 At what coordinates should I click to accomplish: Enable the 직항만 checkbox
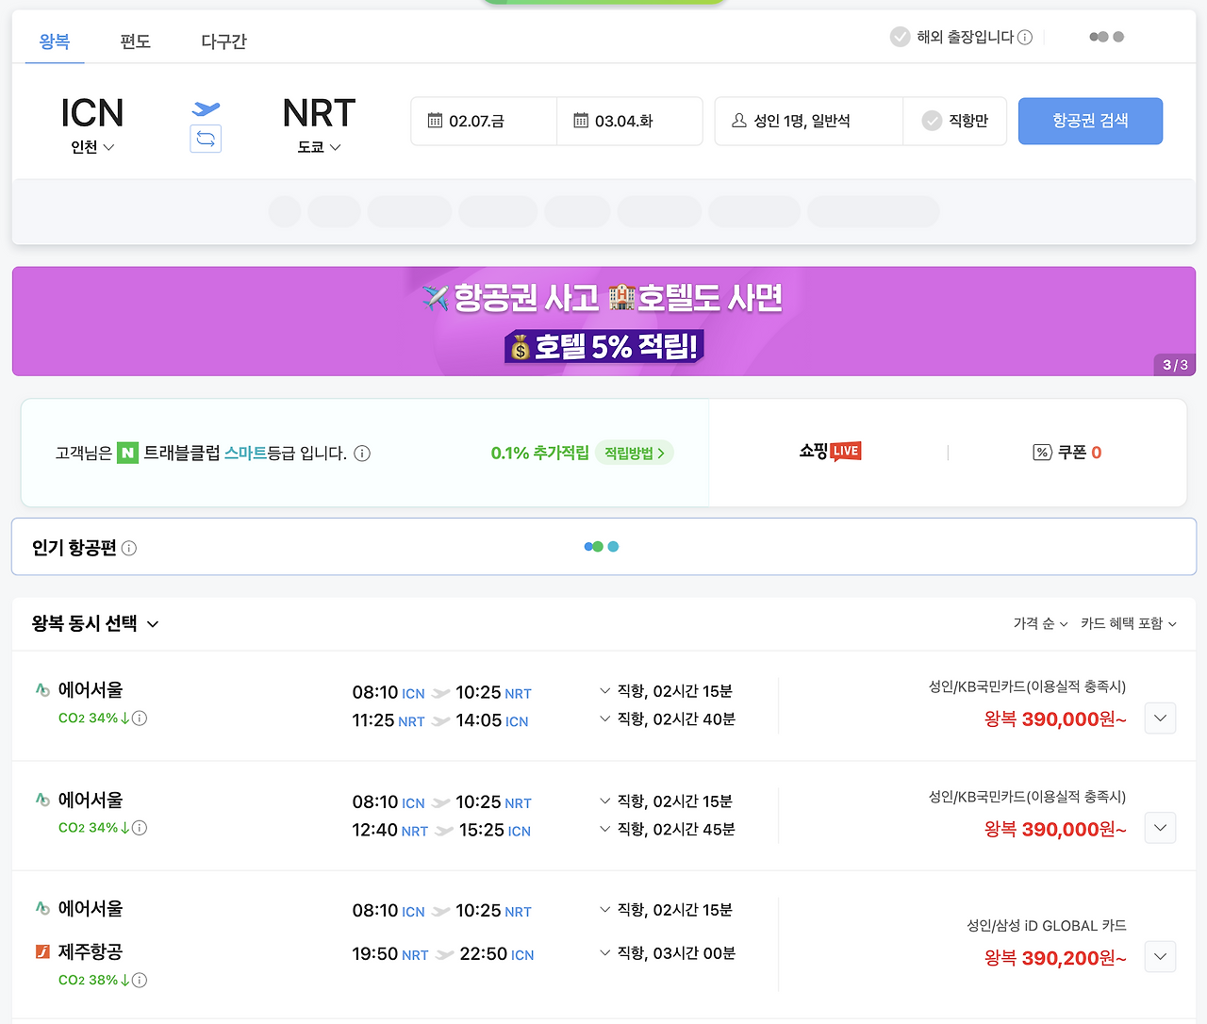[932, 121]
